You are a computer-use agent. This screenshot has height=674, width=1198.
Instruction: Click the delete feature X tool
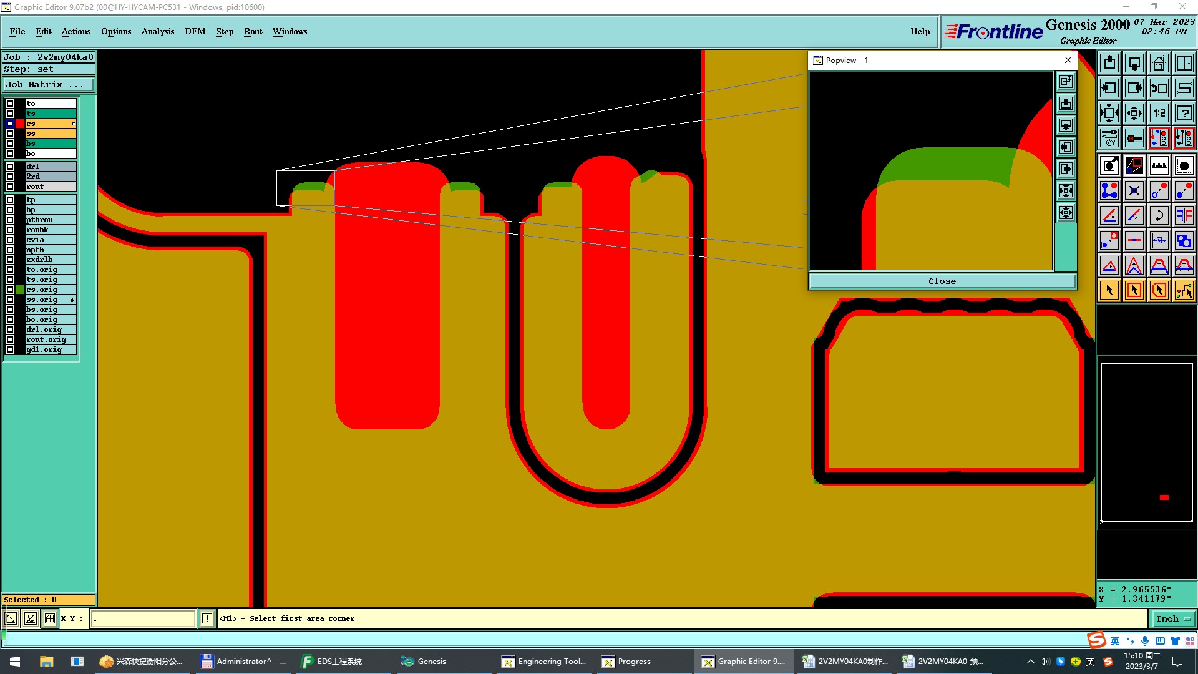(x=1134, y=190)
